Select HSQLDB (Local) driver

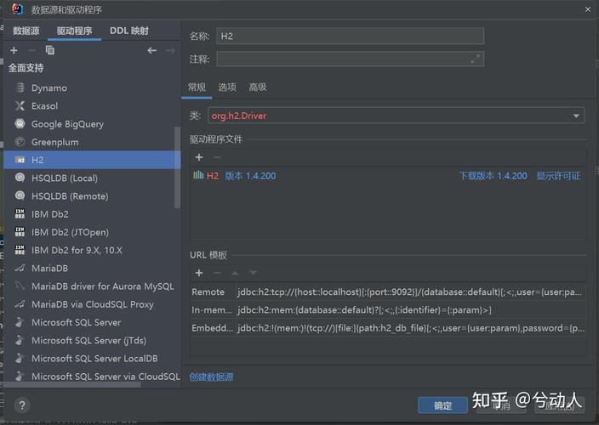tap(92, 178)
